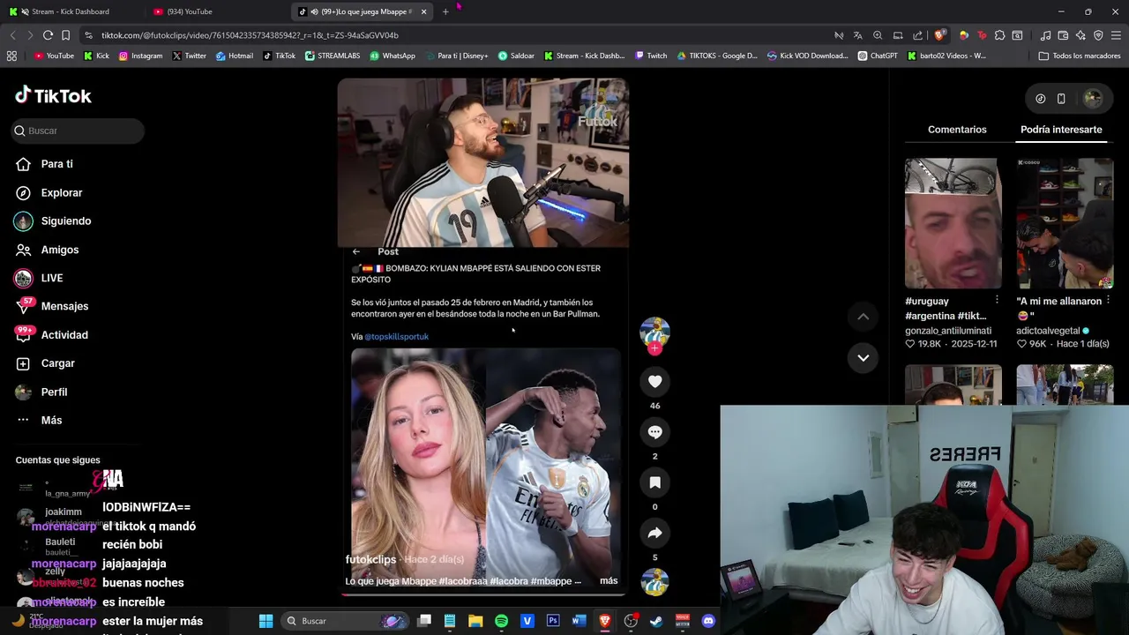Open the Brave Leo AI sparkle icon

click(1080, 35)
